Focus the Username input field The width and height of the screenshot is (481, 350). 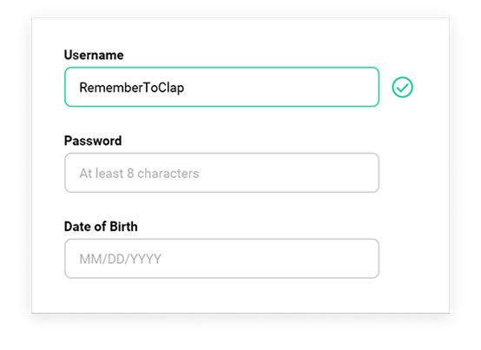[221, 87]
